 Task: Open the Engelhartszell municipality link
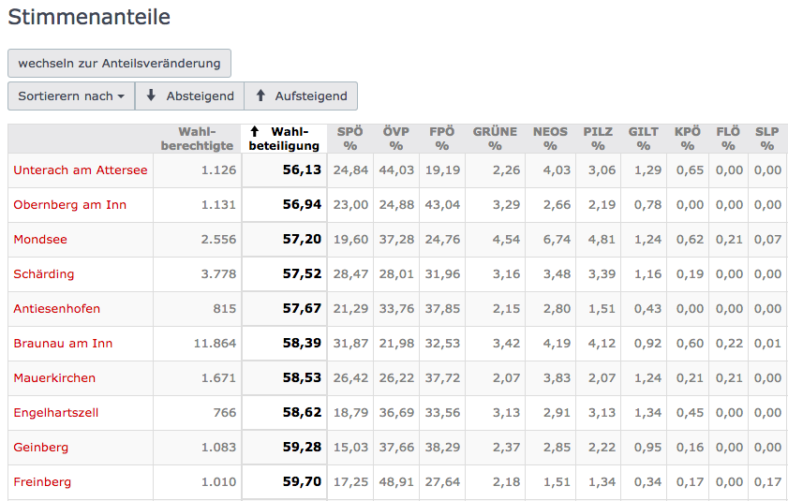[x=56, y=413]
